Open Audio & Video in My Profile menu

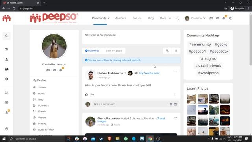tap(46, 129)
